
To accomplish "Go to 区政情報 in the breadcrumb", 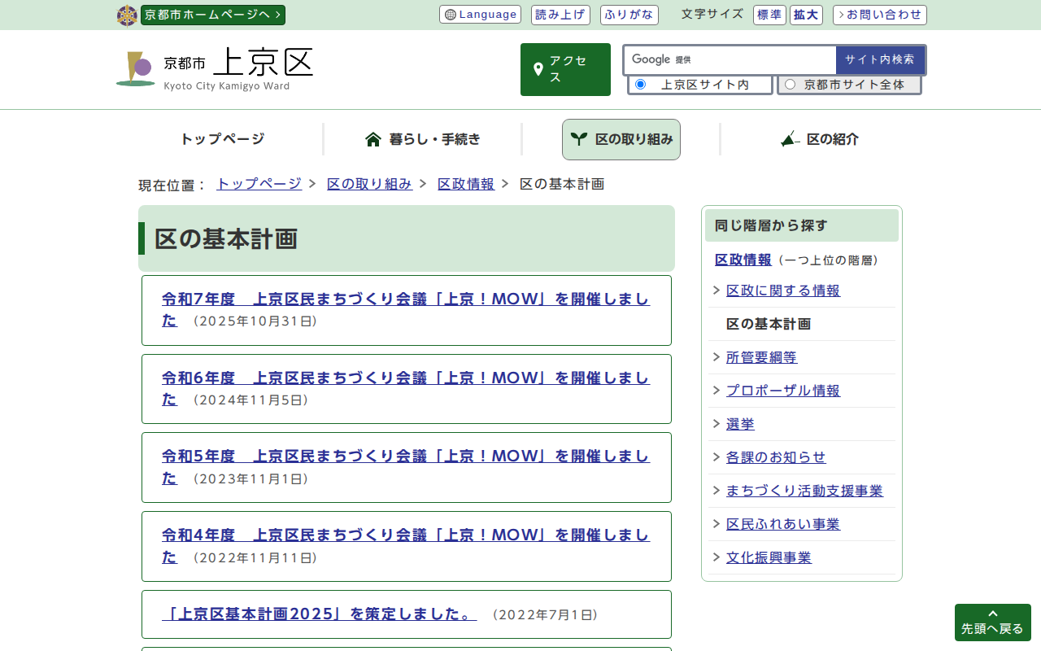I will tap(465, 184).
